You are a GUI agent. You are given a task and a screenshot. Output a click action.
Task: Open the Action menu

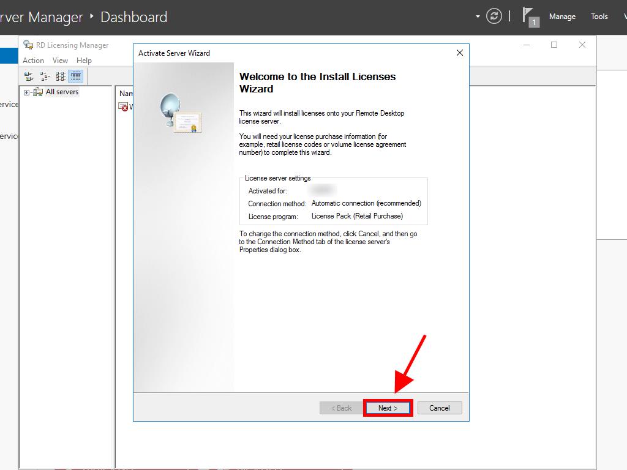coord(33,61)
